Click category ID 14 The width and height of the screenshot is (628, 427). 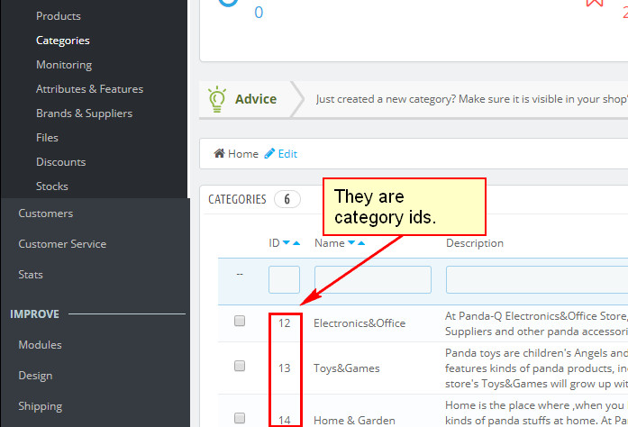[x=285, y=420]
